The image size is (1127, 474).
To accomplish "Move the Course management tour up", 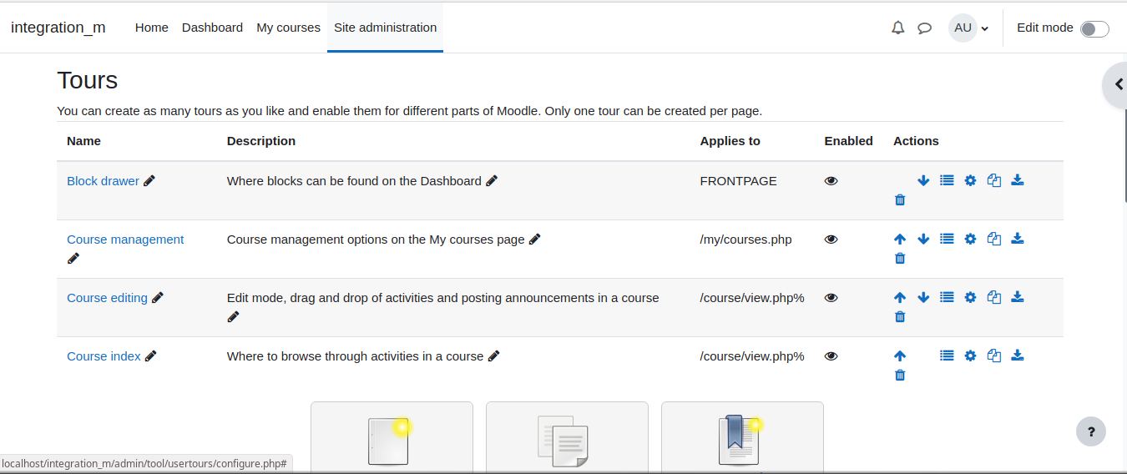I will pyautogui.click(x=900, y=239).
